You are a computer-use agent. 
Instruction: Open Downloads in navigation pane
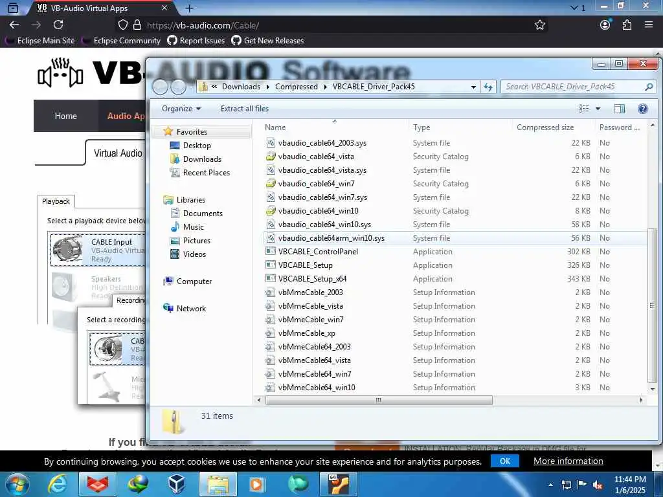pos(202,159)
